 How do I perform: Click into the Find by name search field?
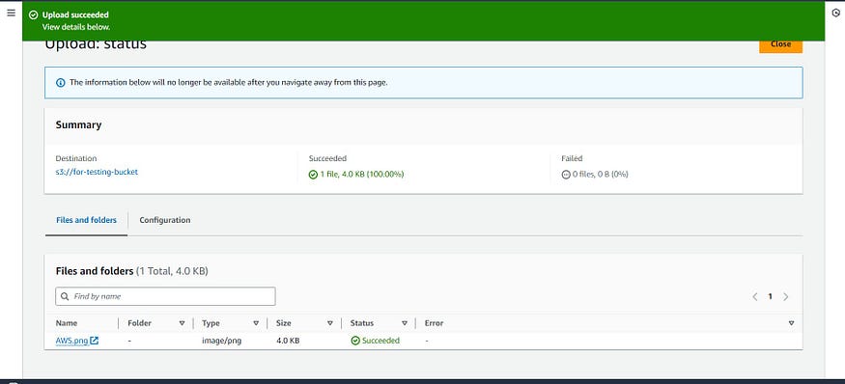[x=165, y=296]
